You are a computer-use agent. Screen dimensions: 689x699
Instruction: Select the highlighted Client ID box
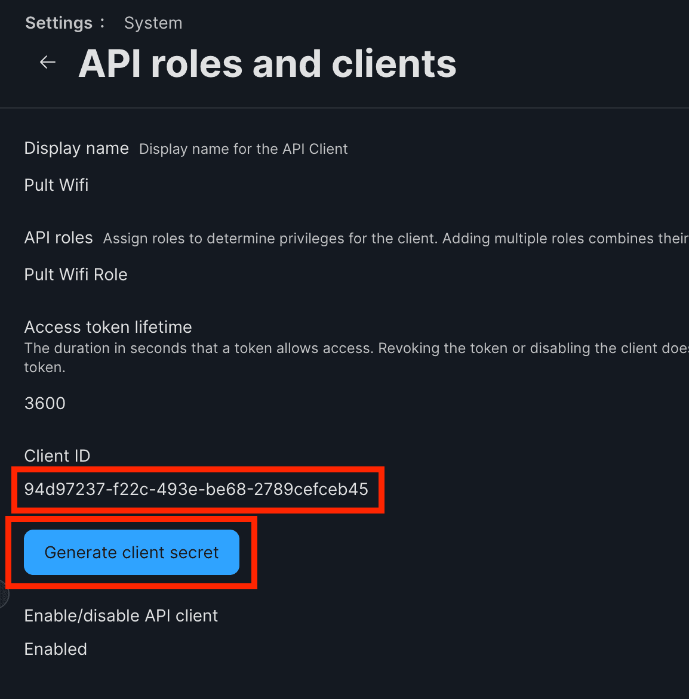coord(197,489)
